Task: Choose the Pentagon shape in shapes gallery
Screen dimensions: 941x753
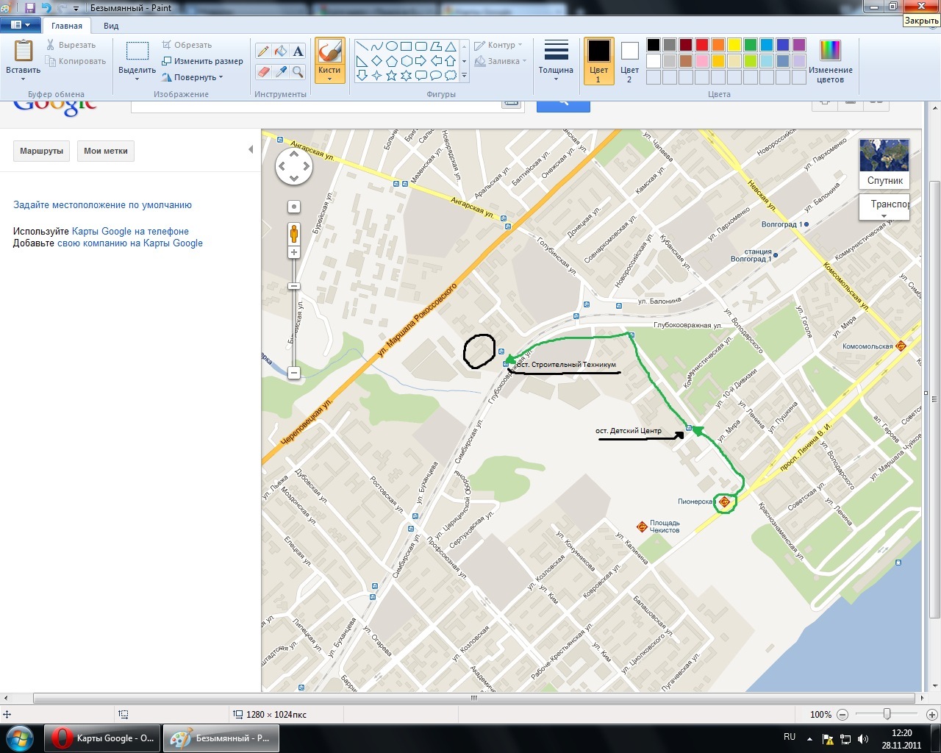Action: [391, 60]
